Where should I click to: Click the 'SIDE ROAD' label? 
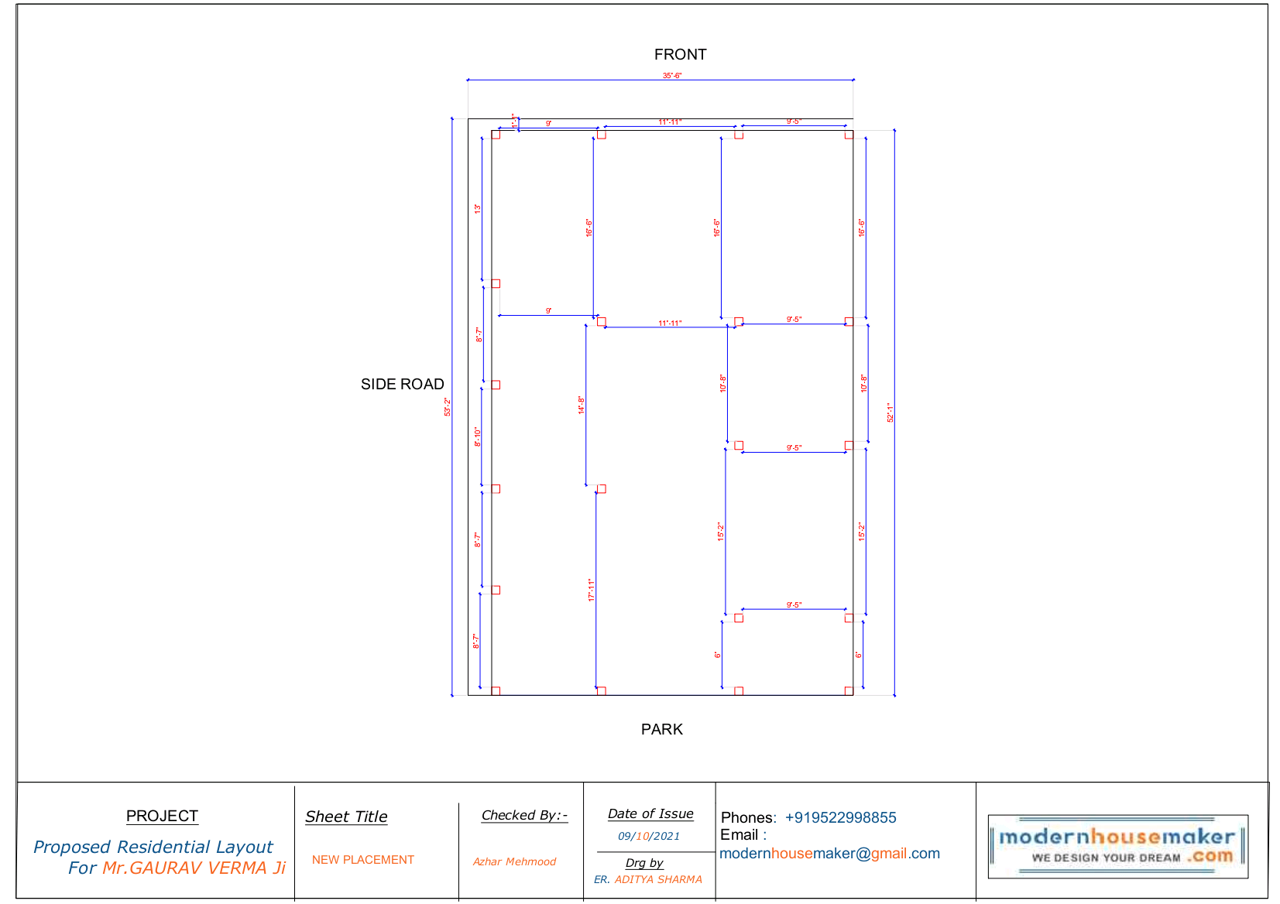[x=402, y=384]
